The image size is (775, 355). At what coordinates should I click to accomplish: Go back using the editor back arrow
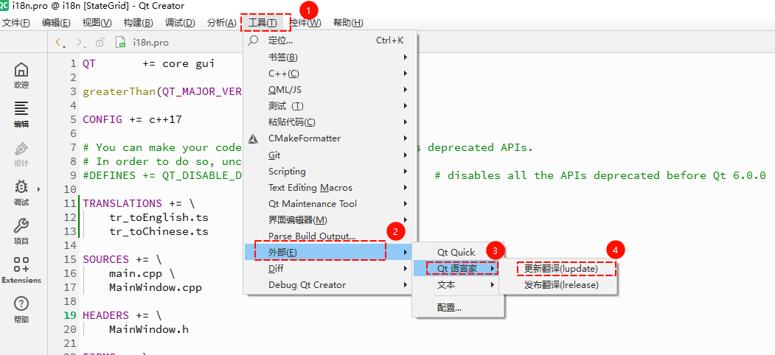coord(60,43)
